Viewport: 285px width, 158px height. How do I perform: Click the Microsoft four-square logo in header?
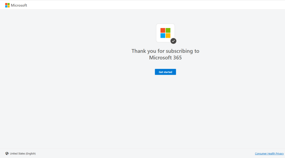7,5
